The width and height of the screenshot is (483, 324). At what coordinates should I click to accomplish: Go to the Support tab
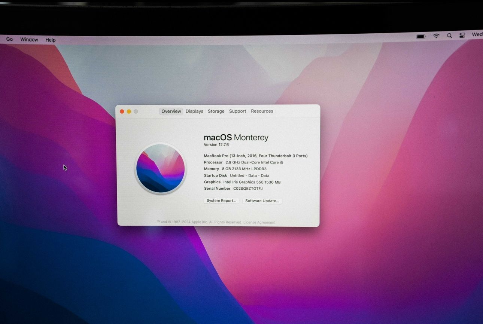(237, 111)
